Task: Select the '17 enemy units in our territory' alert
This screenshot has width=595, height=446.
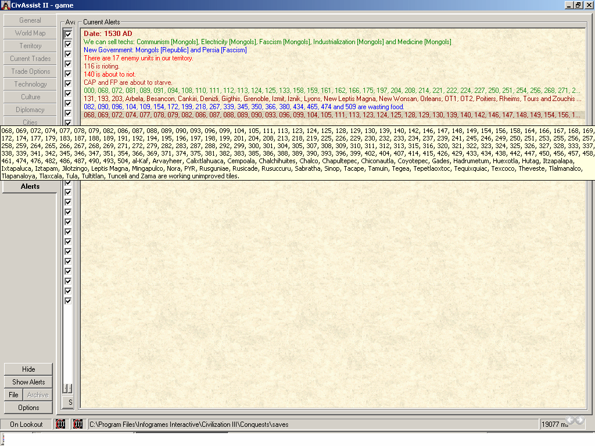Action: [138, 58]
